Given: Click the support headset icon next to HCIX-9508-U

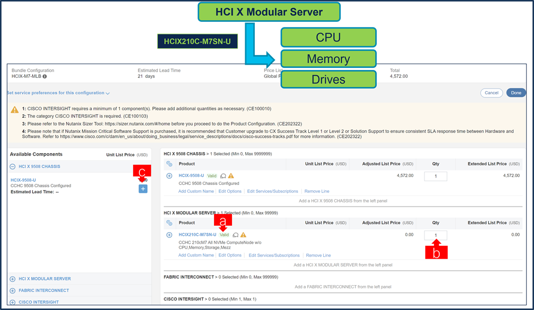Looking at the screenshot, I should [223, 176].
